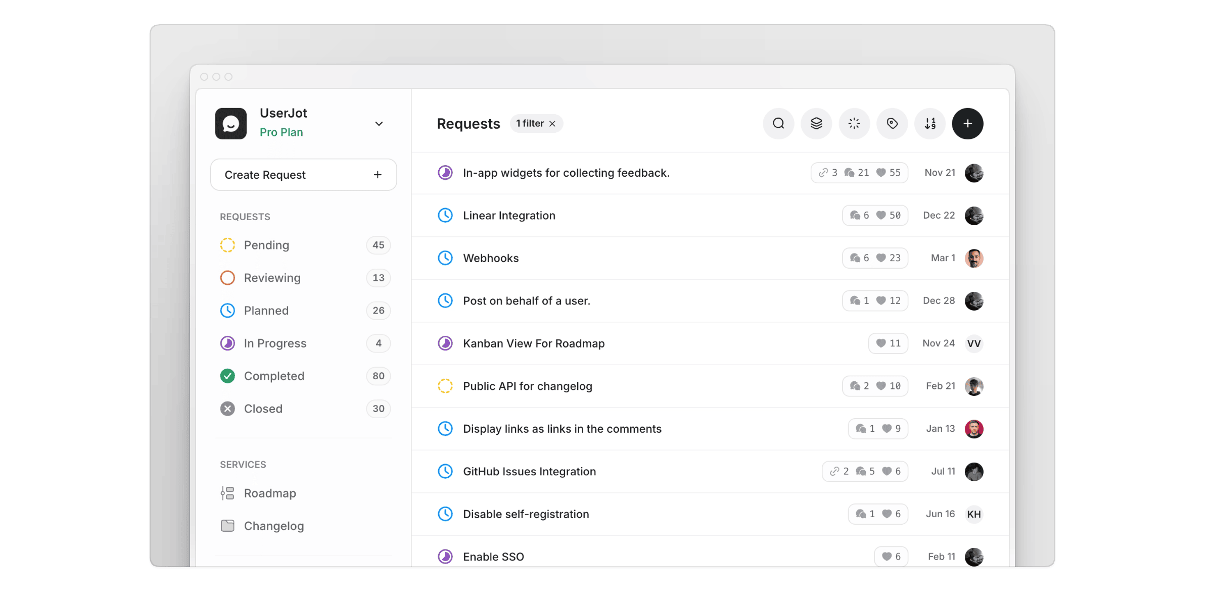The width and height of the screenshot is (1213, 605).
Task: Click Public API for changelog pending icon
Action: (445, 386)
